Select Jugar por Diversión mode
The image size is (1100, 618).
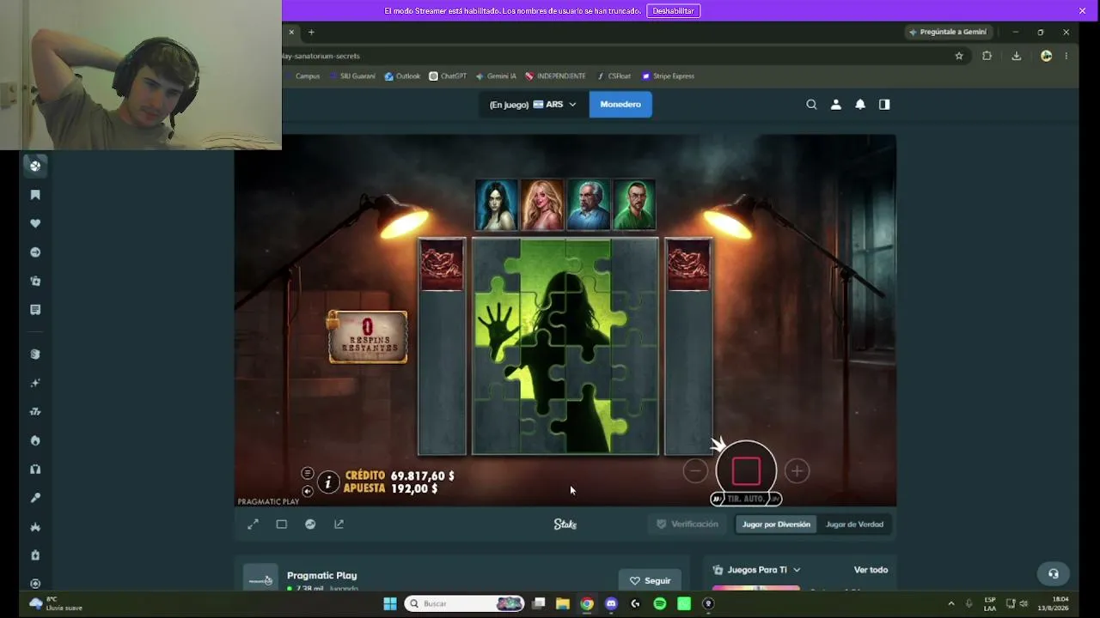[x=776, y=524]
